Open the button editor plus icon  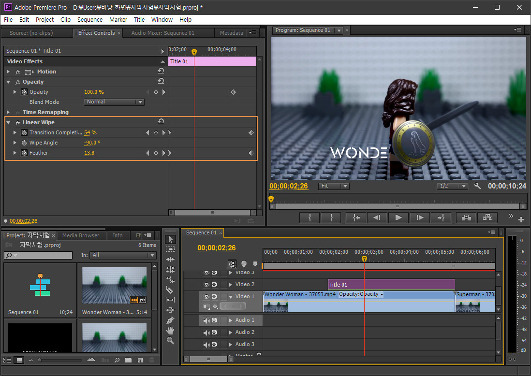click(x=521, y=219)
